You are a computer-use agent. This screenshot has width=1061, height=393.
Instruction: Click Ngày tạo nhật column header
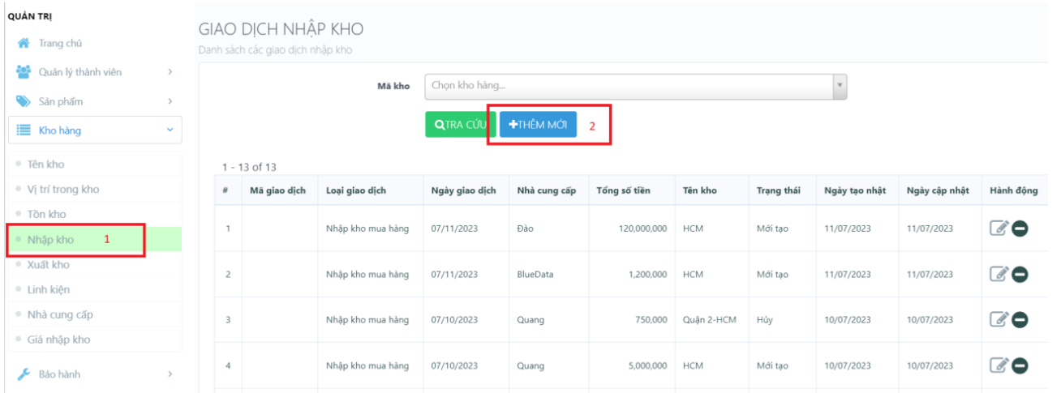[x=855, y=190]
